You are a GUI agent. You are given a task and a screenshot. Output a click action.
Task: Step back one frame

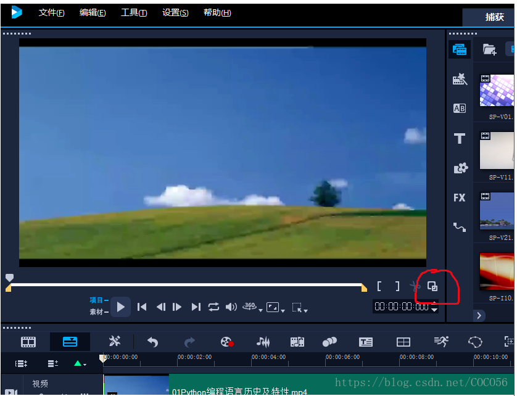pos(161,307)
